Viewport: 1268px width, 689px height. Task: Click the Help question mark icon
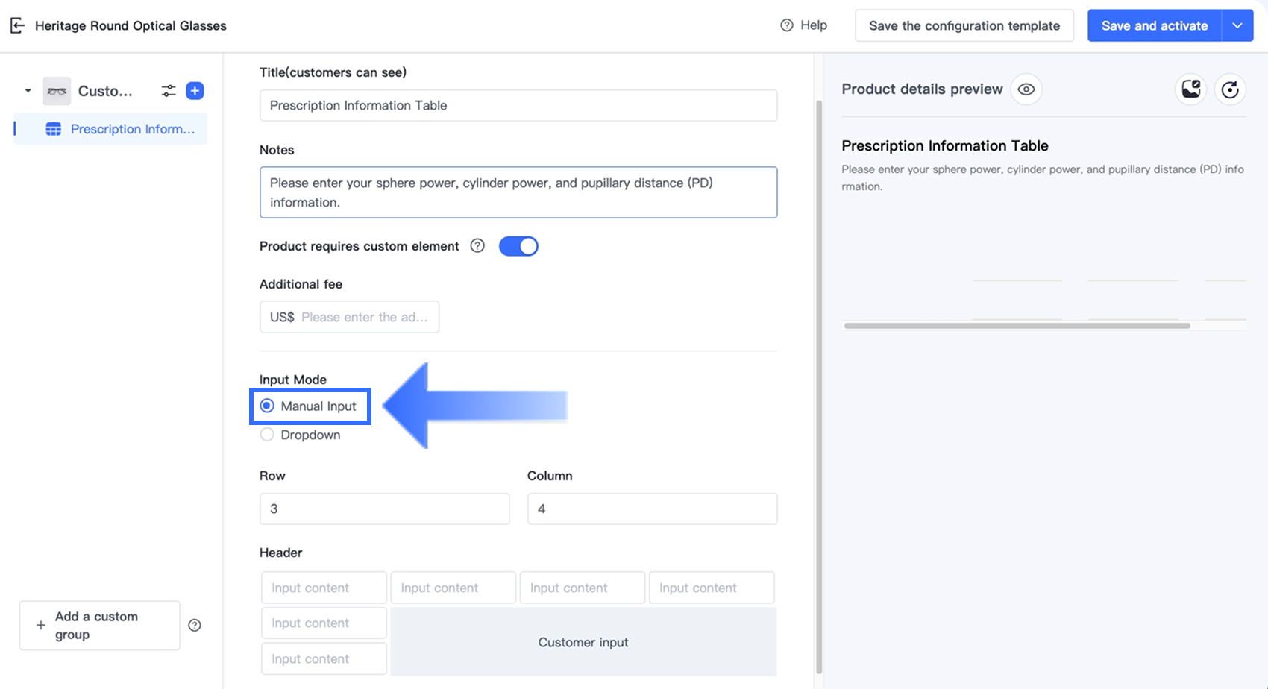[x=786, y=25]
